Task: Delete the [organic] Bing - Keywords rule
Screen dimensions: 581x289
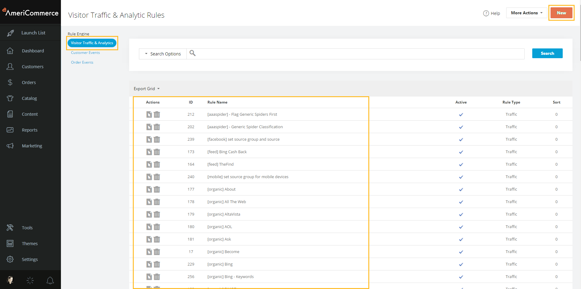Action: (157, 277)
